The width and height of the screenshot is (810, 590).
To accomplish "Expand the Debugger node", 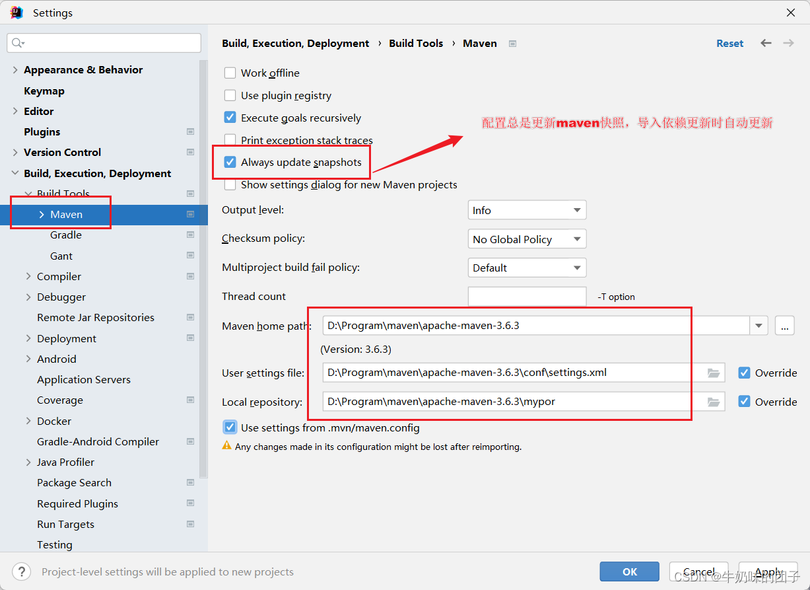I will point(28,297).
